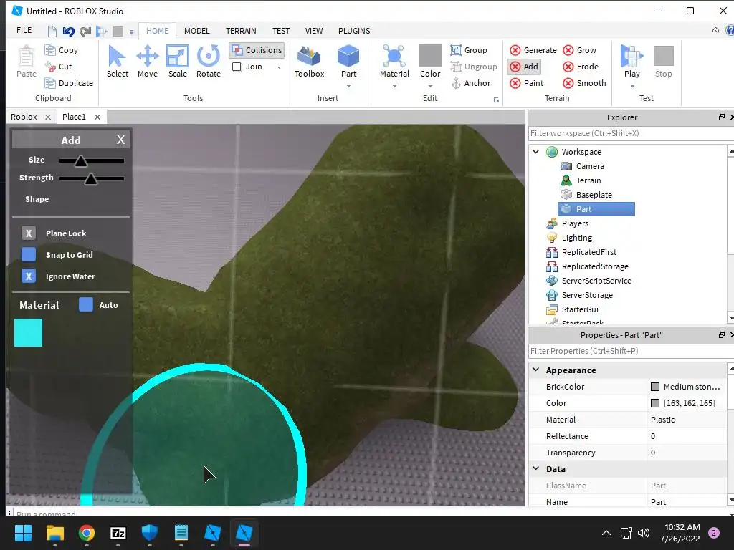Open the Material dropdown arrow
Image resolution: width=734 pixels, height=550 pixels.
tap(394, 86)
